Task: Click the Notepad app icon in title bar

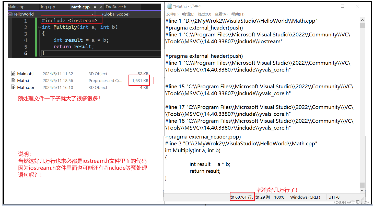Action: [169, 6]
